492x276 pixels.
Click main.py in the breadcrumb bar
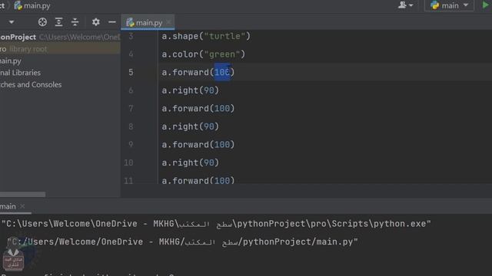(x=32, y=5)
